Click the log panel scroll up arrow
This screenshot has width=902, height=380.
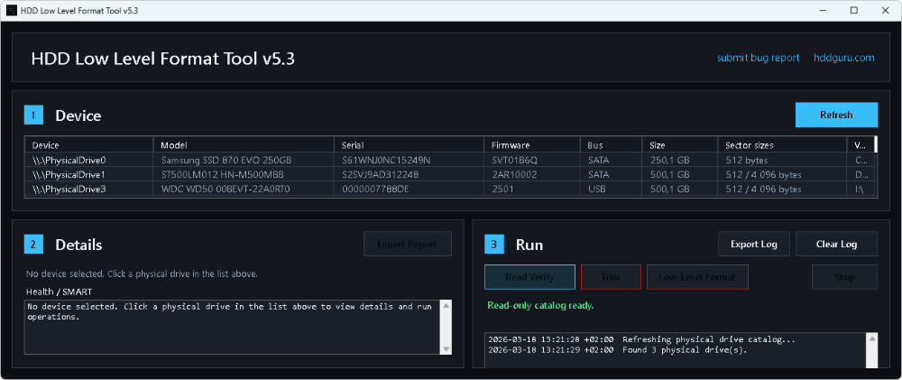tap(872, 338)
